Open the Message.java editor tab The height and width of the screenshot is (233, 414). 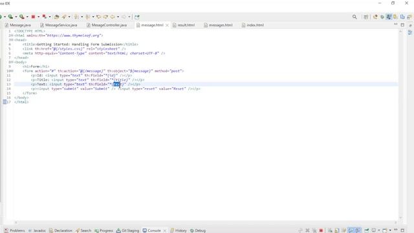[x=18, y=25]
